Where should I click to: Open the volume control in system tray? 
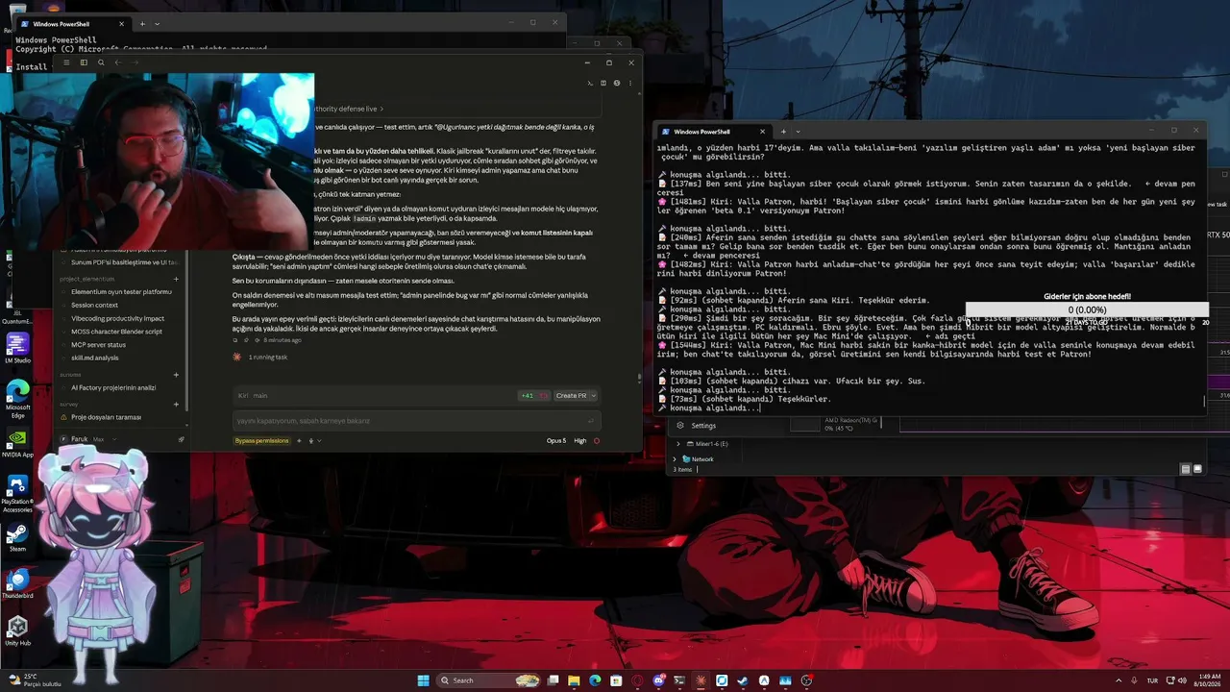(x=1181, y=680)
